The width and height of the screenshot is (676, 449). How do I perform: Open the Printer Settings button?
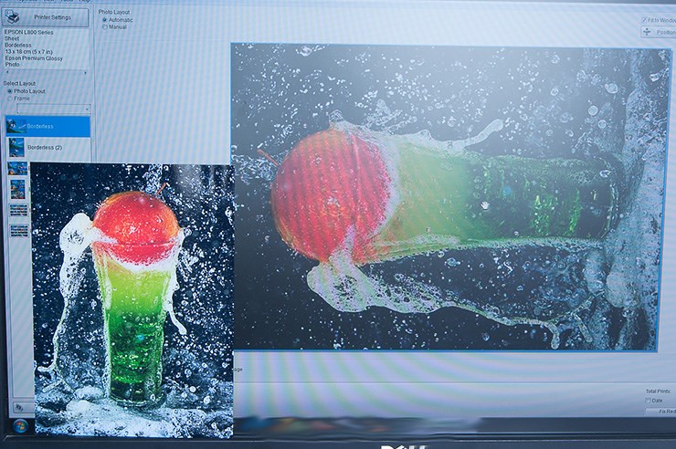point(45,17)
